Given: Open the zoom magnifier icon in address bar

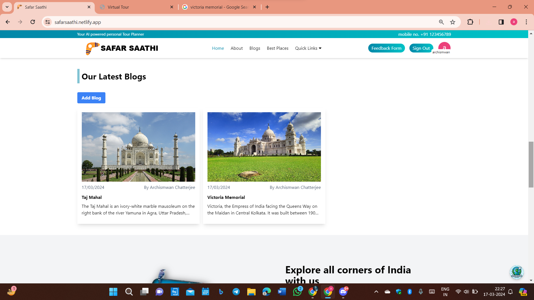Looking at the screenshot, I should (x=441, y=22).
